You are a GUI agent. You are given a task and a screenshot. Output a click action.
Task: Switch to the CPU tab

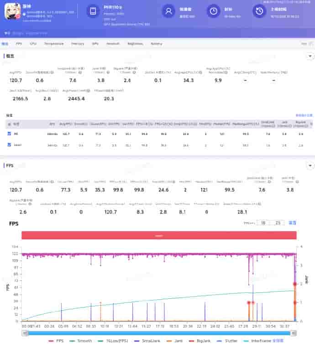pyautogui.click(x=33, y=44)
